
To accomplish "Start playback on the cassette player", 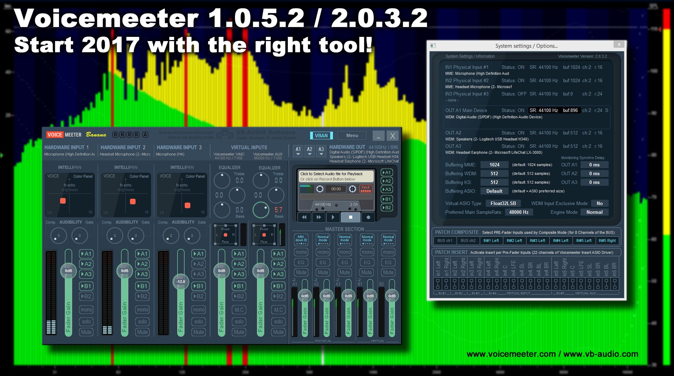I will pos(333,217).
